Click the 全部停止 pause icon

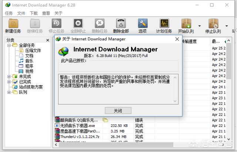point(78,23)
